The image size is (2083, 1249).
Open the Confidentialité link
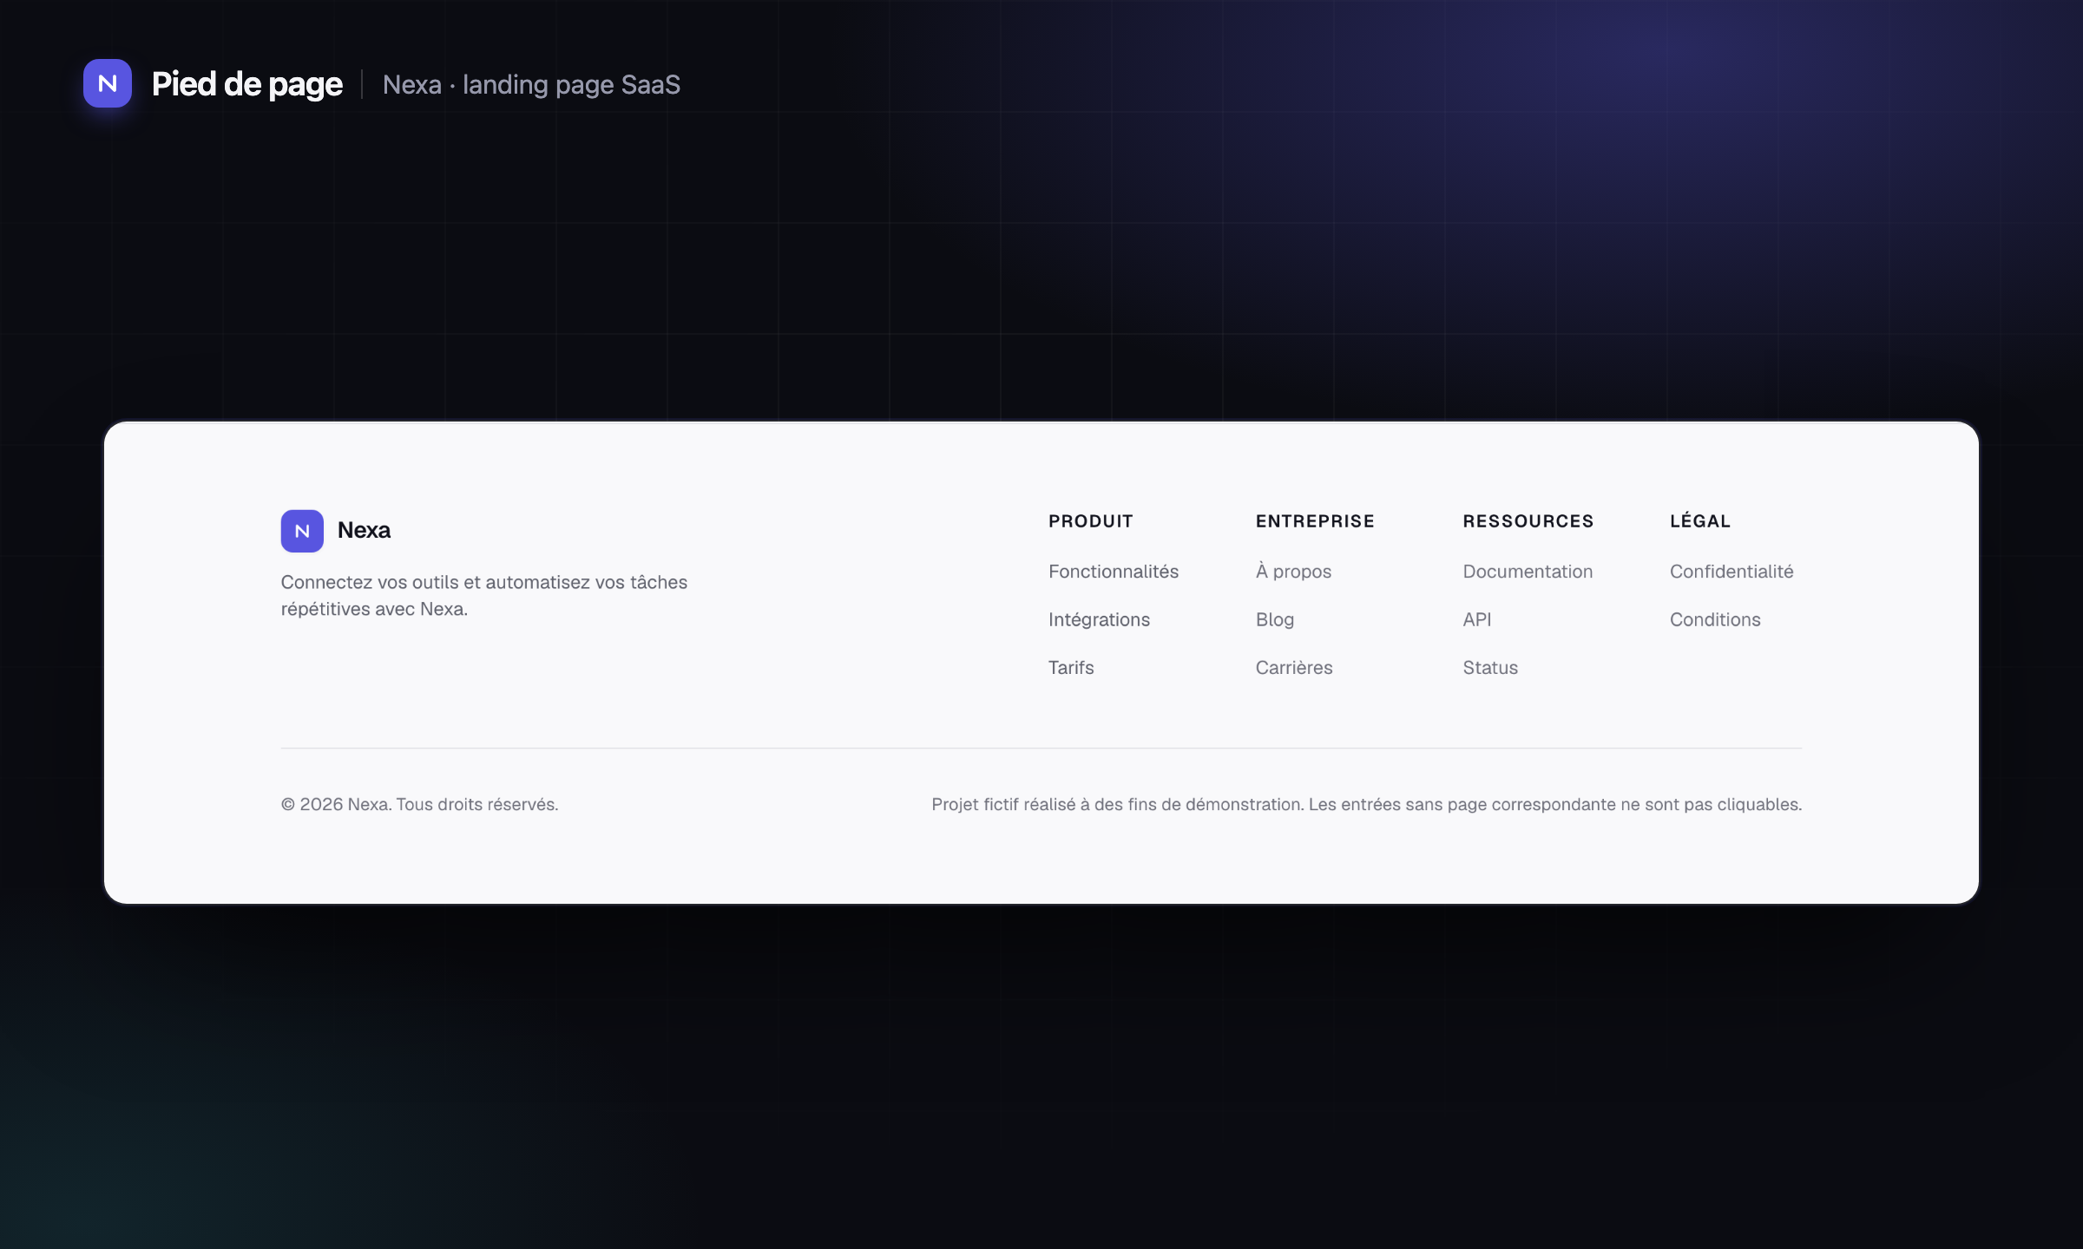(1731, 572)
